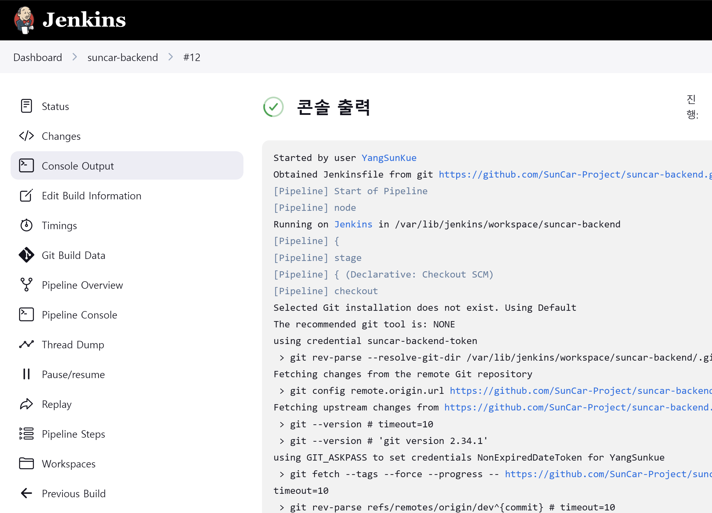
Task: Click the Thread Dump graph icon
Action: (26, 344)
